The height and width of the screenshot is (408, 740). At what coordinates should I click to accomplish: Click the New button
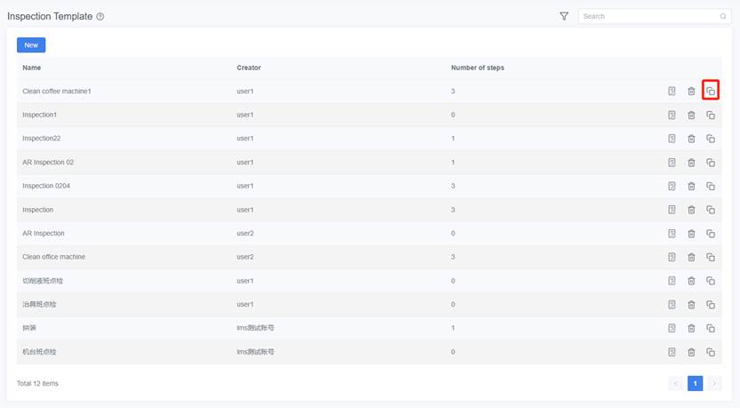click(x=31, y=44)
